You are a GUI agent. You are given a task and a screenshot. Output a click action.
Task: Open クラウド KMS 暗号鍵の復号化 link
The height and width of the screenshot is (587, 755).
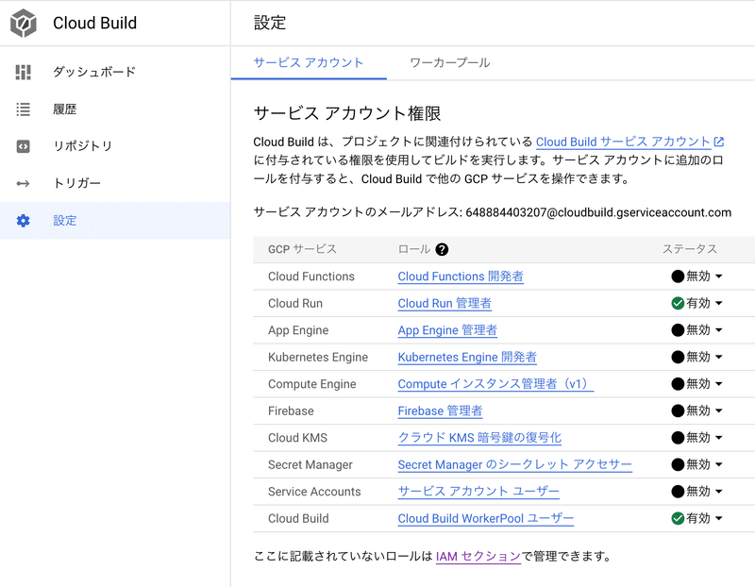pyautogui.click(x=479, y=438)
